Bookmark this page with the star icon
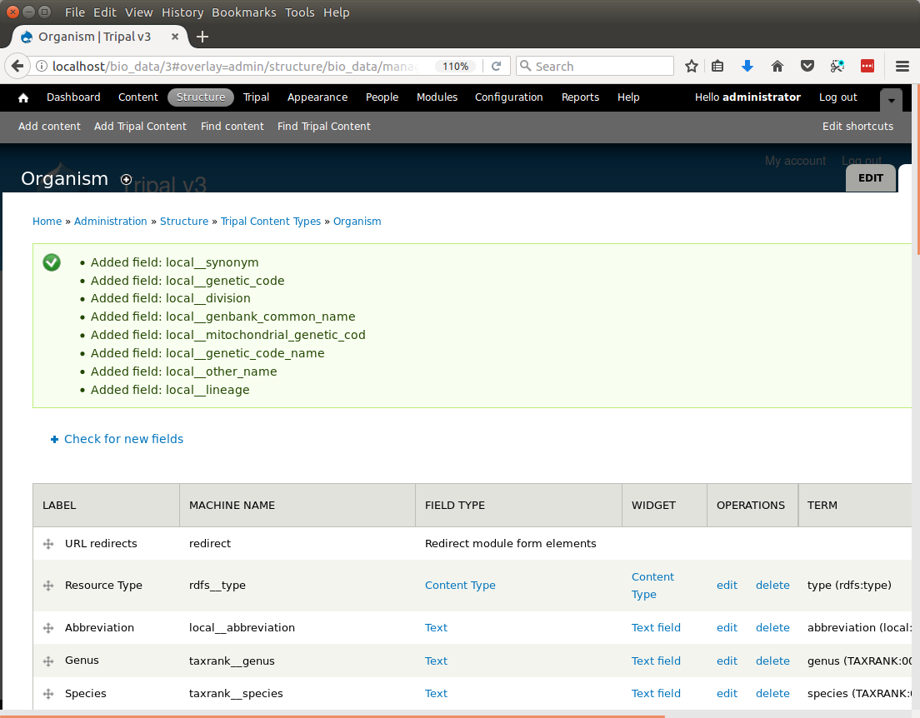Screen dimensions: 920x718 pos(691,67)
